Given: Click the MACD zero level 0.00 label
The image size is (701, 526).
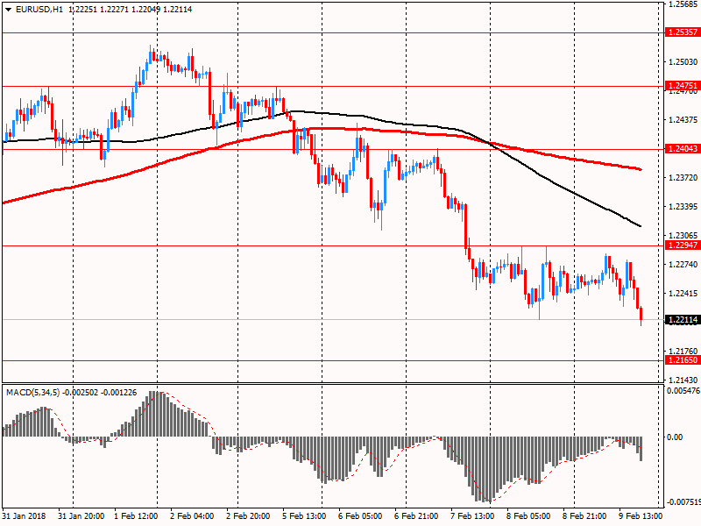Looking at the screenshot, I should (x=675, y=437).
